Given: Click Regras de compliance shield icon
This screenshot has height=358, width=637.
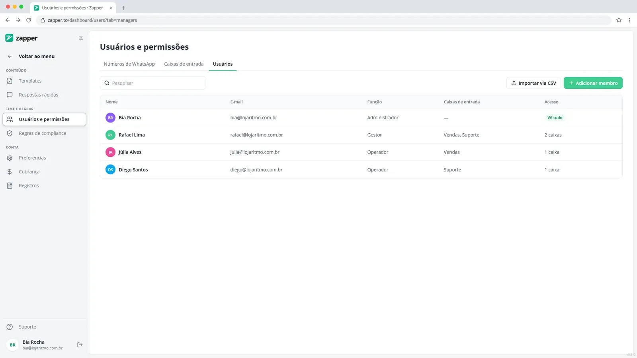Looking at the screenshot, I should coord(10,133).
